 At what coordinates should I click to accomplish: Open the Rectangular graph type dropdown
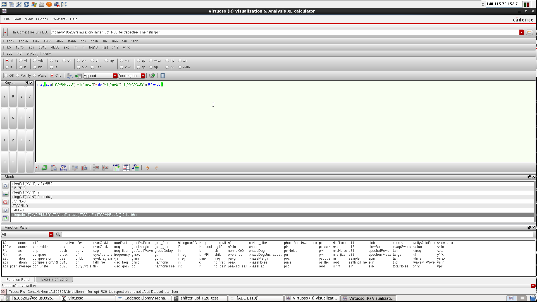point(143,76)
